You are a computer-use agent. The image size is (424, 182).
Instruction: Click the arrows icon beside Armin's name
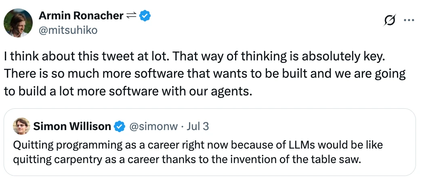[131, 16]
